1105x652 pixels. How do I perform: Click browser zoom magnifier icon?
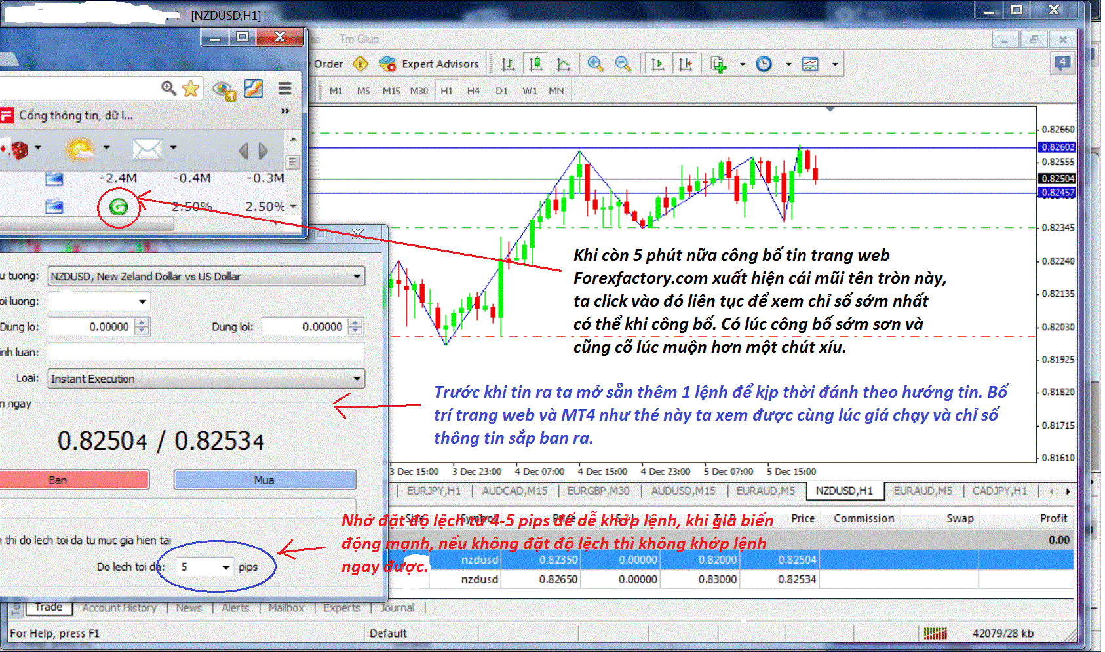point(169,88)
